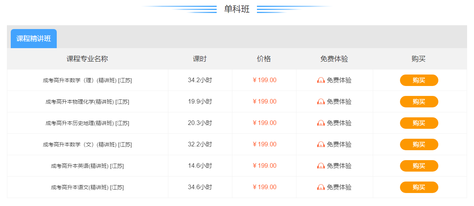Viewport: 474px width, 206px height.
Task: Click the 课时 column header
Action: tap(200, 59)
